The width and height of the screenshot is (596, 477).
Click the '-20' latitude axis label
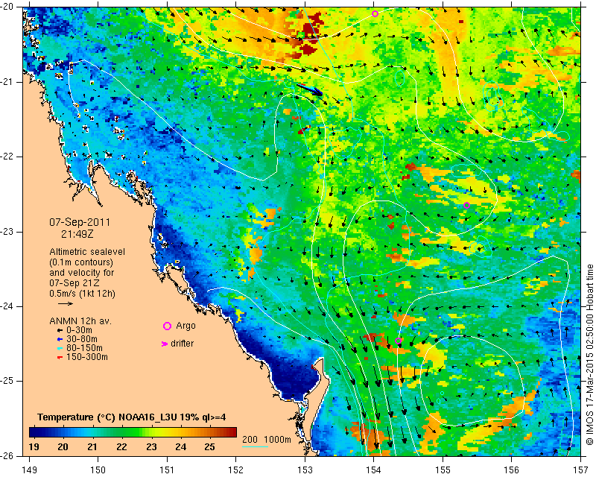(x=8, y=7)
